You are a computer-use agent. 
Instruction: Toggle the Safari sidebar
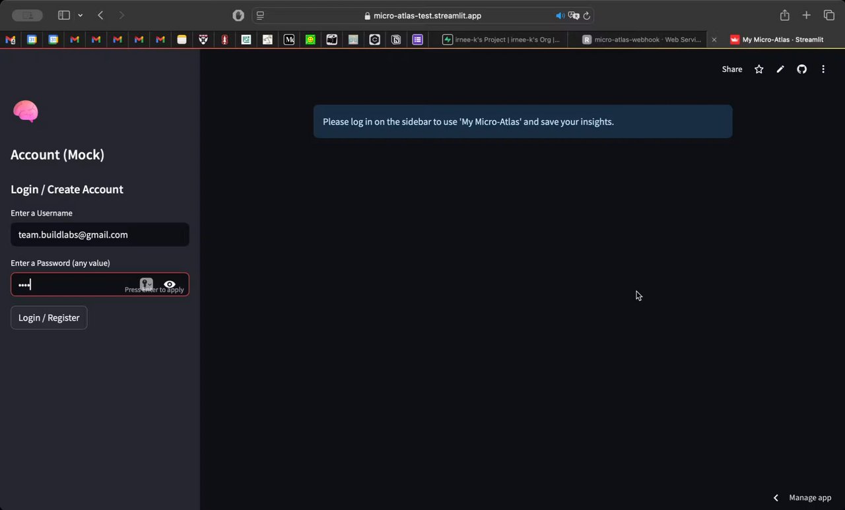click(64, 15)
